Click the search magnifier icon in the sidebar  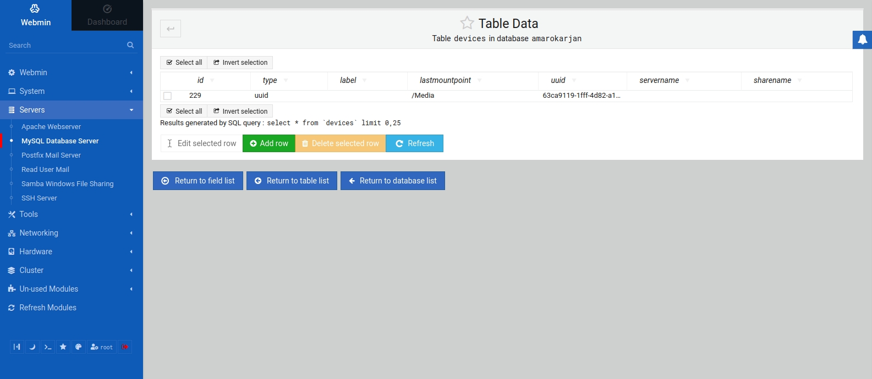pos(130,45)
